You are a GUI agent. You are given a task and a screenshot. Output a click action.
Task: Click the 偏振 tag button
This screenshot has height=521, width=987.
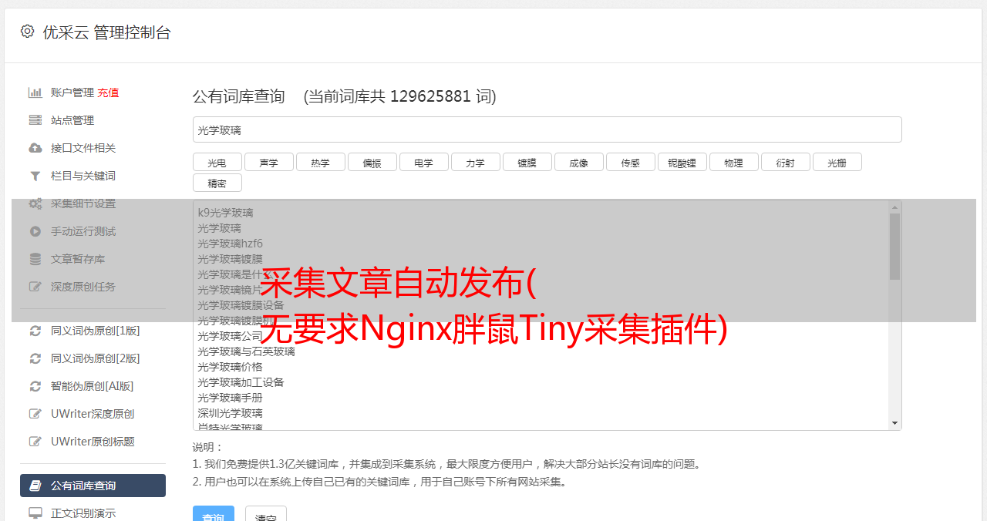coord(372,162)
